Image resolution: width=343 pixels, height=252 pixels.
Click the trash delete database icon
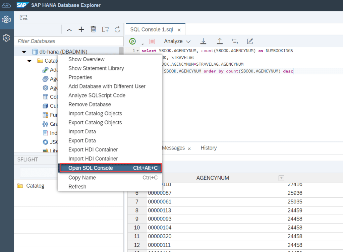click(x=93, y=29)
